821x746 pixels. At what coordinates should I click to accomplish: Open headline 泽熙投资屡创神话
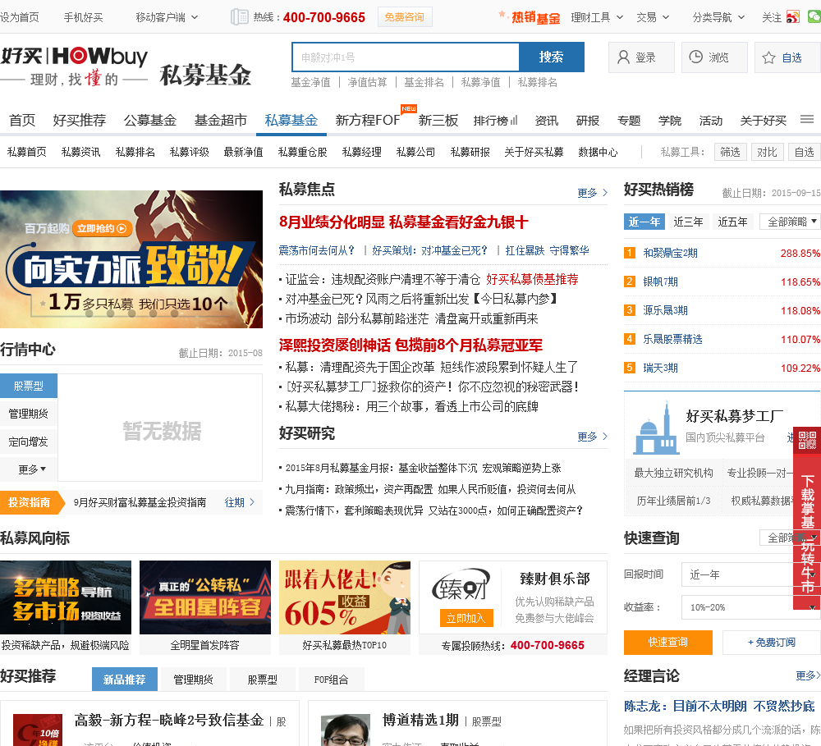[410, 345]
